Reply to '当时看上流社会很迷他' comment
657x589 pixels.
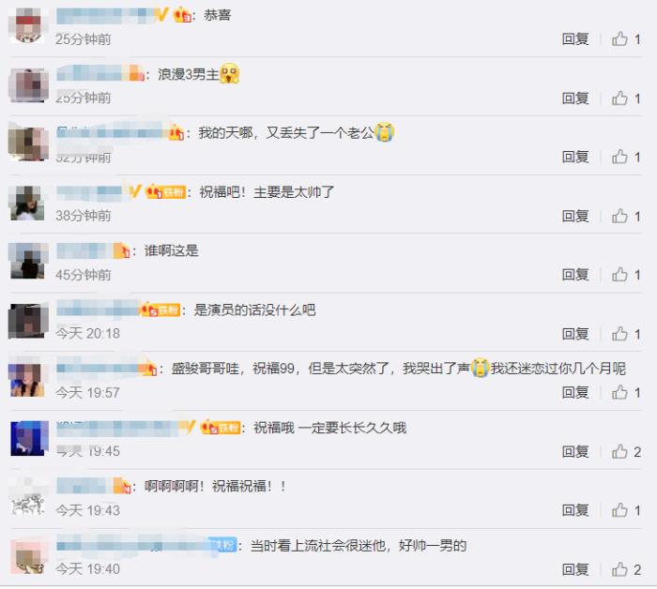pyautogui.click(x=575, y=569)
